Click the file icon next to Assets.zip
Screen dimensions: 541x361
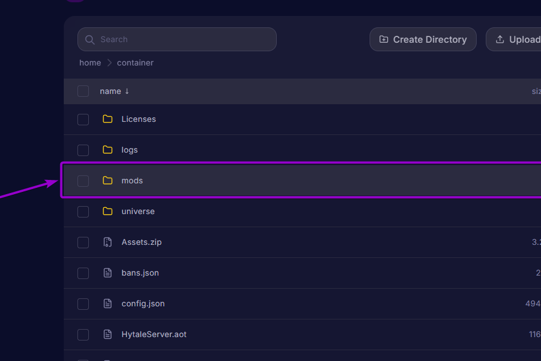(x=108, y=242)
